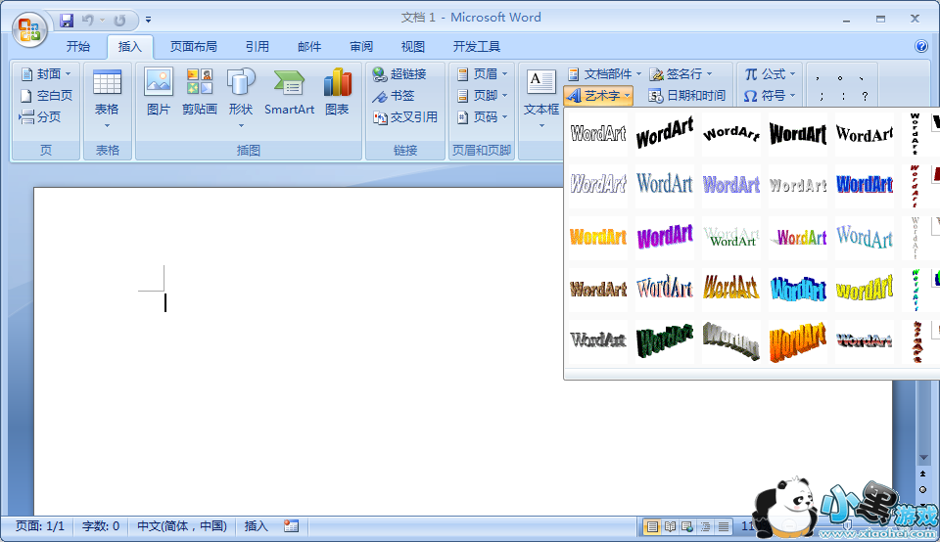Click the Office button logo
The height and width of the screenshot is (542, 940).
click(x=29, y=27)
